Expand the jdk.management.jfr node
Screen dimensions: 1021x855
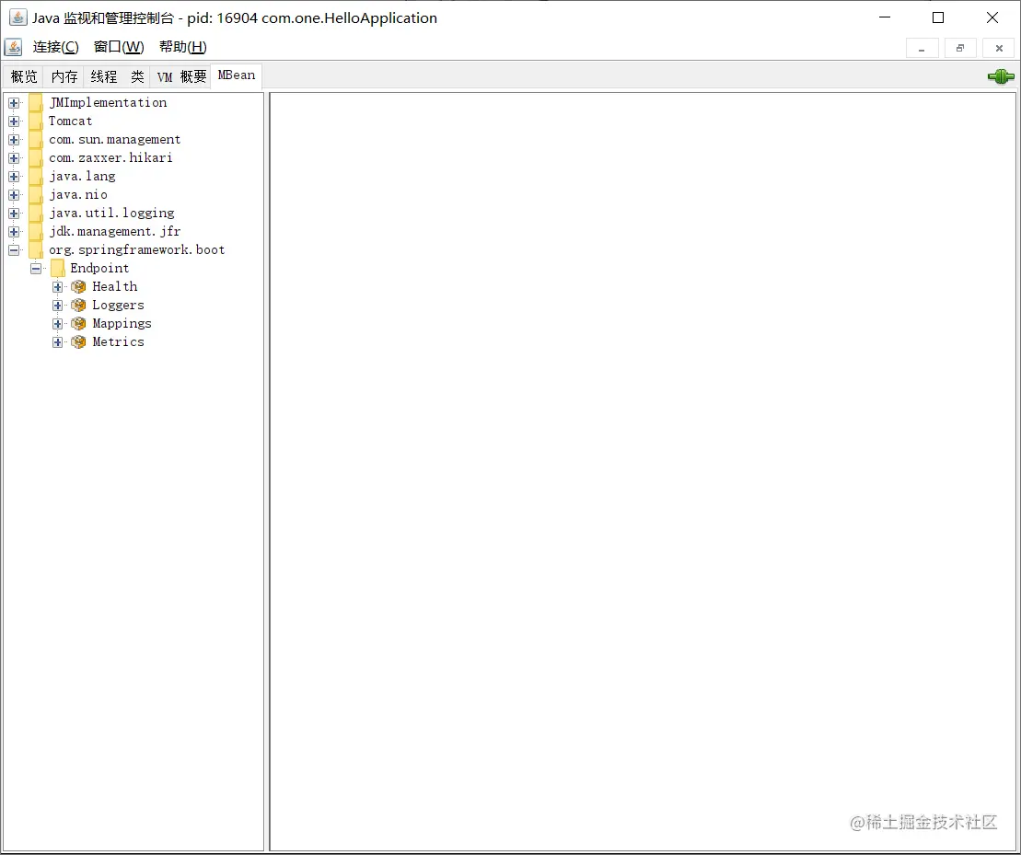14,232
